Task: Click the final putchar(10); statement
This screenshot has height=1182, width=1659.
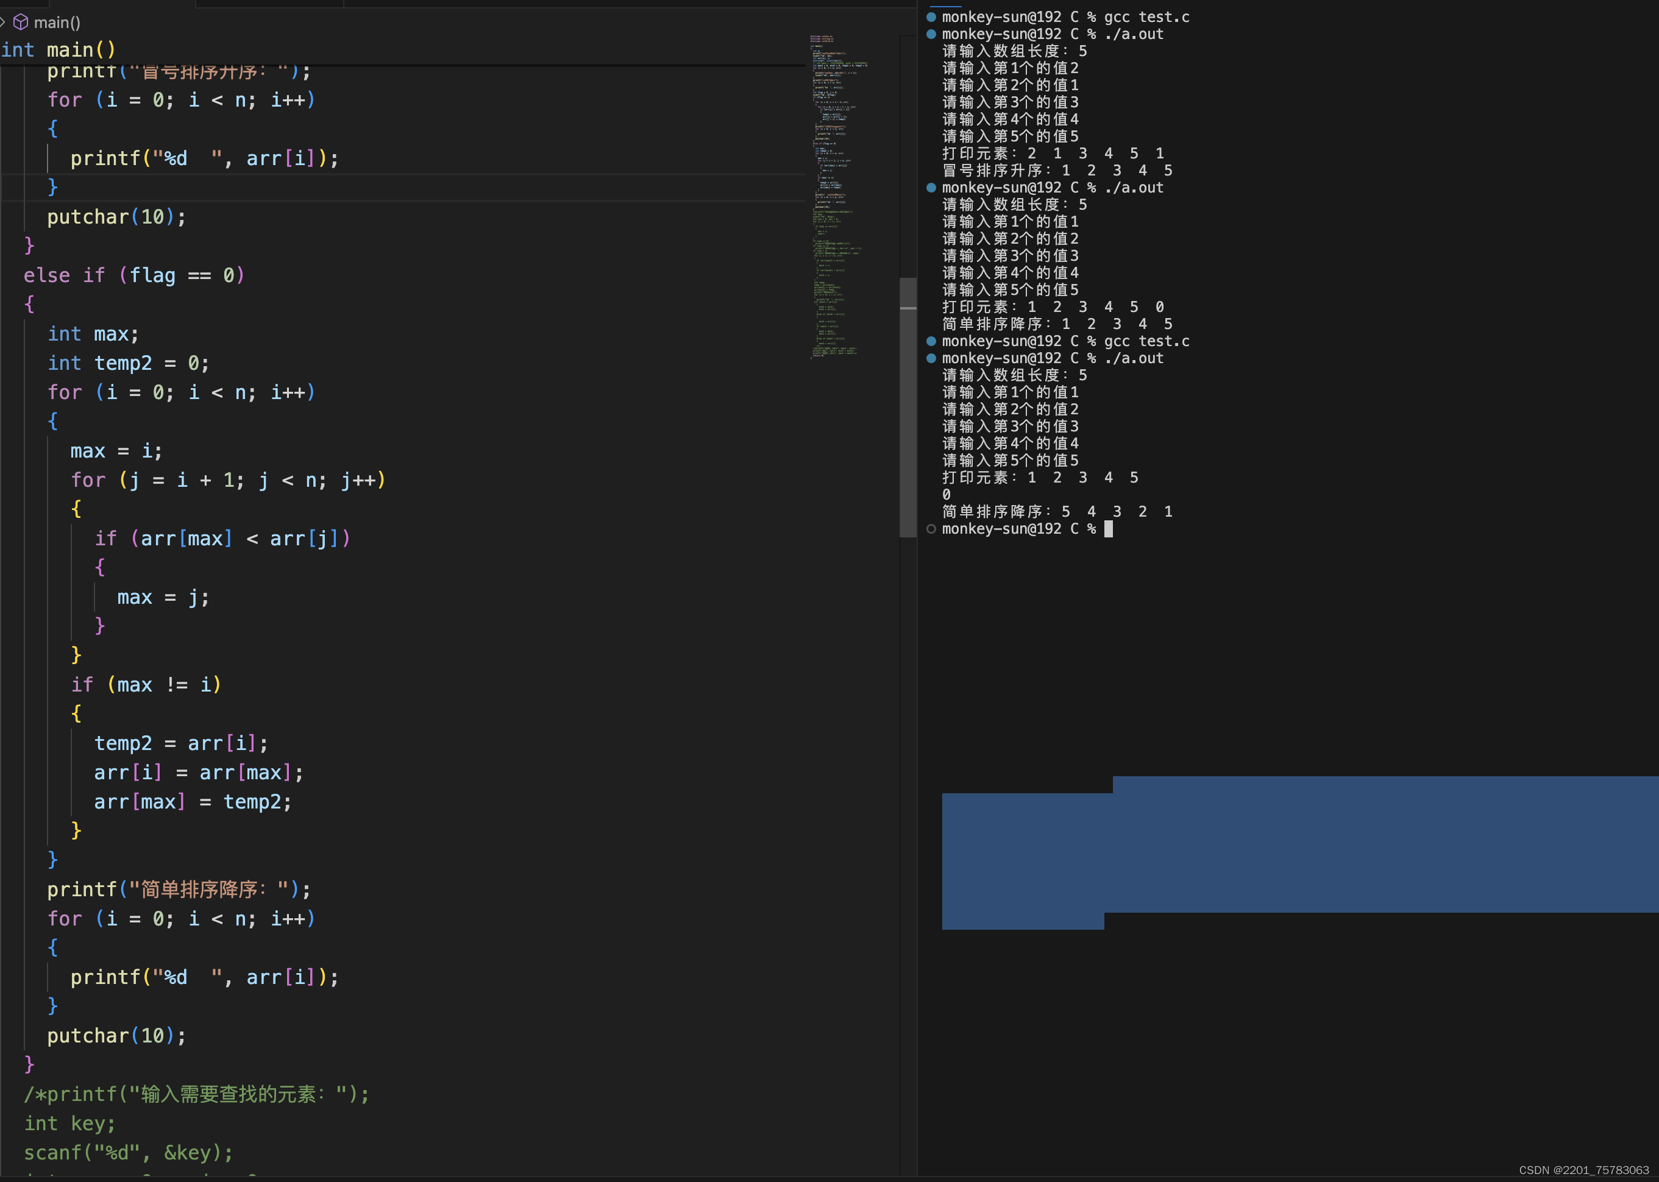Action: tap(116, 1036)
